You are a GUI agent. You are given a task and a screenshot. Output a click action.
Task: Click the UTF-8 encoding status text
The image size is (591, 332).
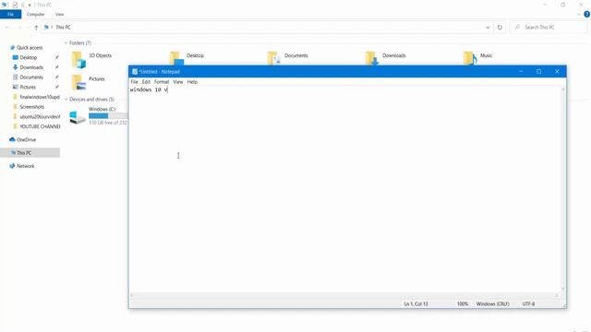(528, 303)
